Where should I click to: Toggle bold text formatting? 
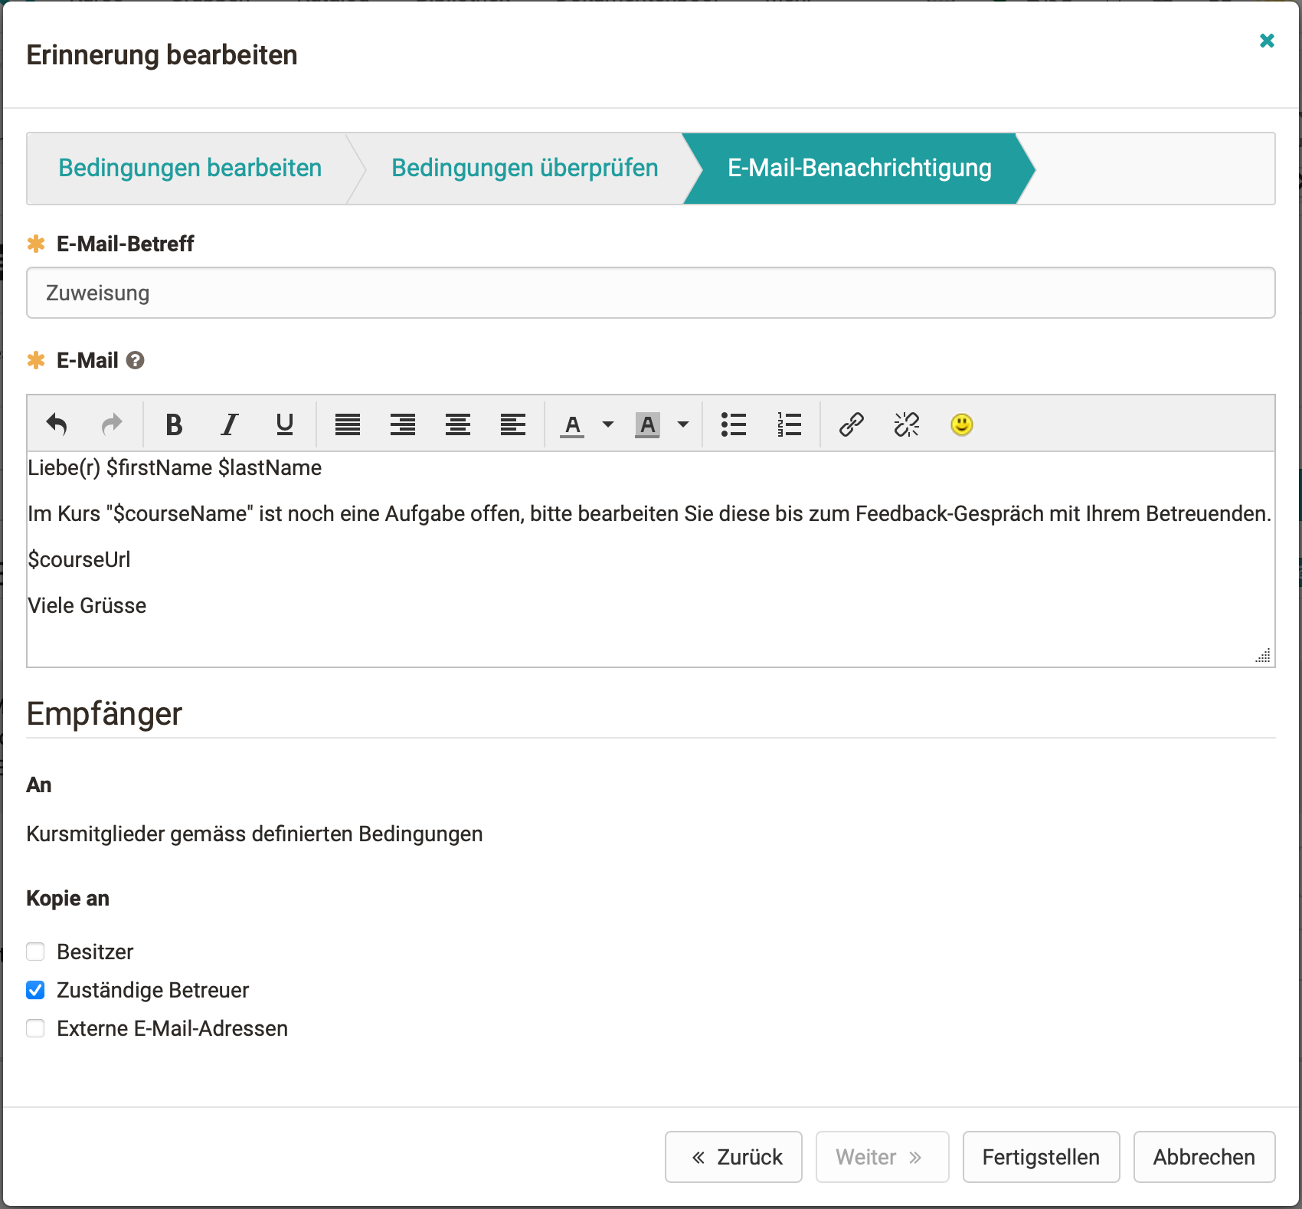(x=174, y=424)
